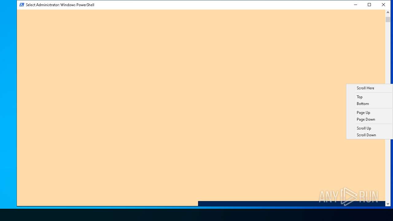Maximize the PowerShell window
The width and height of the screenshot is (393, 221).
pos(369,5)
